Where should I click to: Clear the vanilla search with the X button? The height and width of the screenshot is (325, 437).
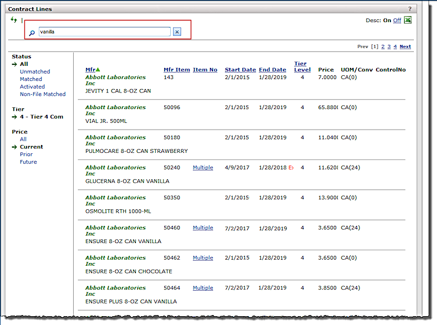pos(177,32)
